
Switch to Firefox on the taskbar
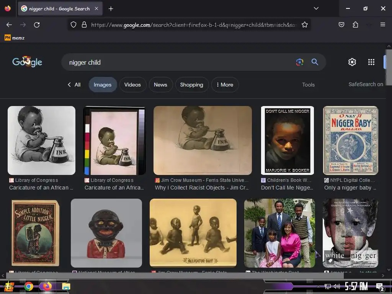47,286
